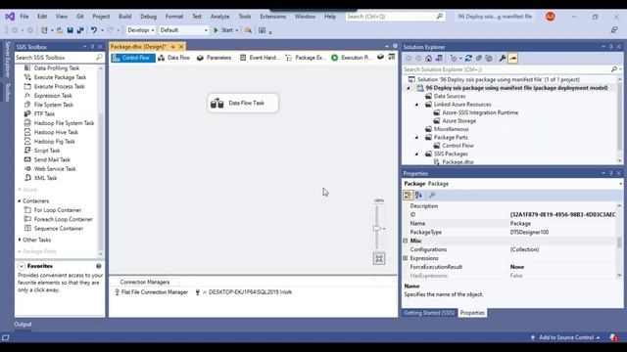Screen dimensions: 627x352
Task: Open the Package object dropdown in Properties
Action: point(620,184)
